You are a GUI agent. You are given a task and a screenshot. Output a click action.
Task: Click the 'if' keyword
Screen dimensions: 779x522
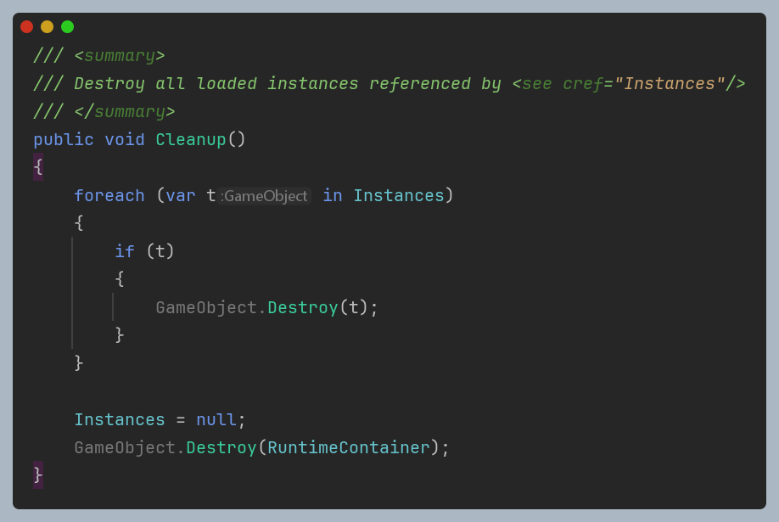click(125, 251)
